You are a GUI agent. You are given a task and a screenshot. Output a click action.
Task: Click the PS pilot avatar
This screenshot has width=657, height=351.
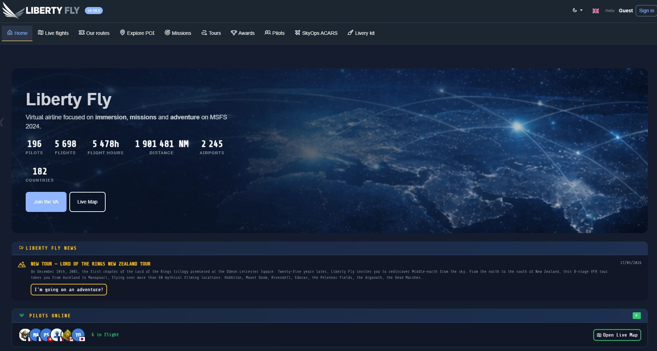(x=46, y=334)
